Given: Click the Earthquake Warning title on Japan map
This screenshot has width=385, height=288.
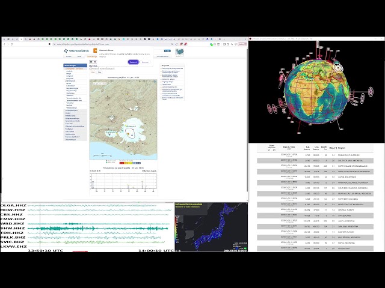Looking at the screenshot, I should tap(188, 204).
